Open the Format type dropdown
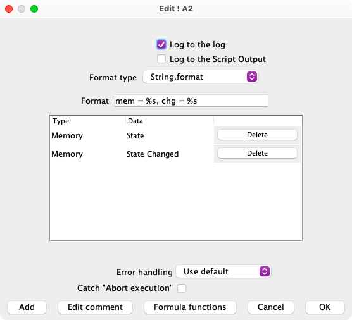352x320 pixels. (x=201, y=77)
